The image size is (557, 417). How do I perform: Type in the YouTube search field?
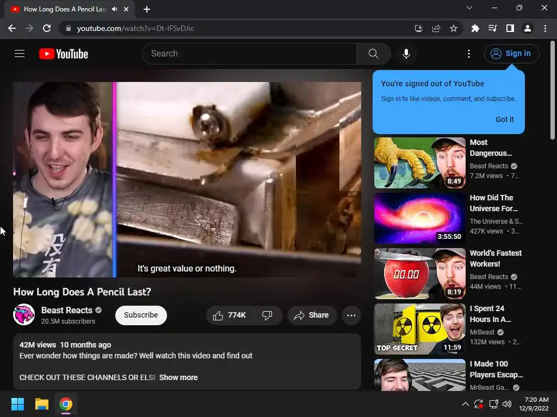(249, 54)
